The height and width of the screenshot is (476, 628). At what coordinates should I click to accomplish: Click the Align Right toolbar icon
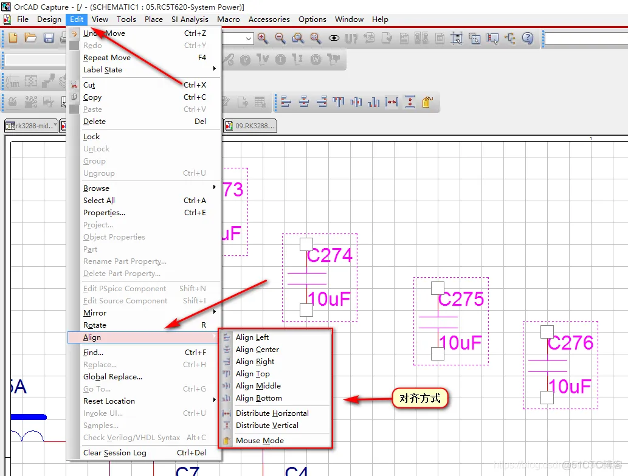[321, 102]
